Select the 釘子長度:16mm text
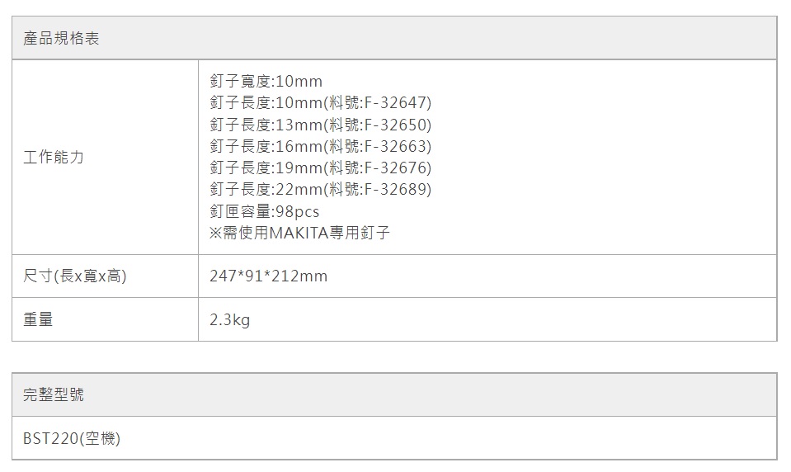Viewport: 791px width, 472px height. [266, 146]
